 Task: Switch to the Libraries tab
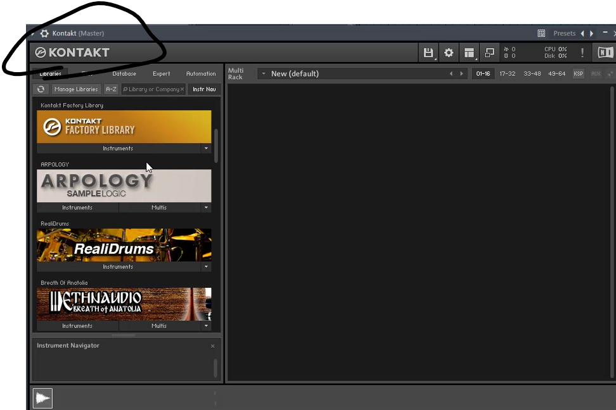50,73
